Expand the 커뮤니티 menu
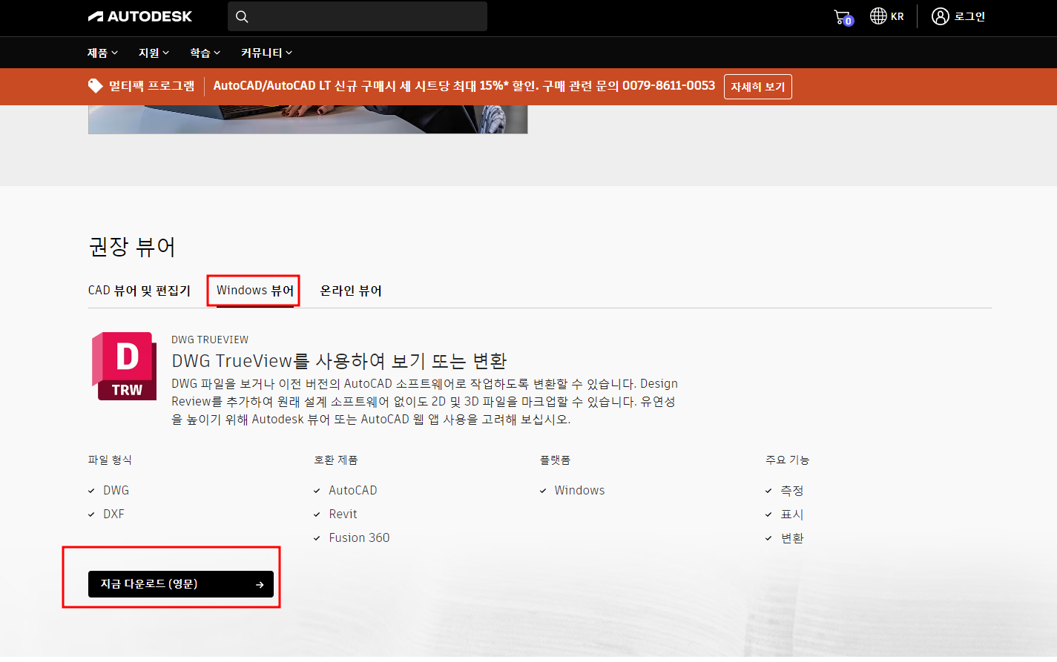Screen dimensions: 1057x662 click(266, 53)
